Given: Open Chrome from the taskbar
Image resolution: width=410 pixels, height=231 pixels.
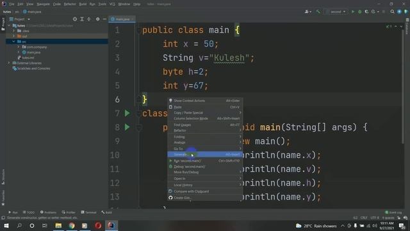Looking at the screenshot, I should (72, 225).
